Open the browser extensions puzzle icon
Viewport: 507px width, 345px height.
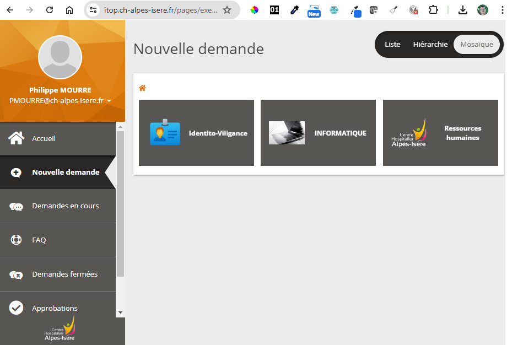pyautogui.click(x=434, y=10)
